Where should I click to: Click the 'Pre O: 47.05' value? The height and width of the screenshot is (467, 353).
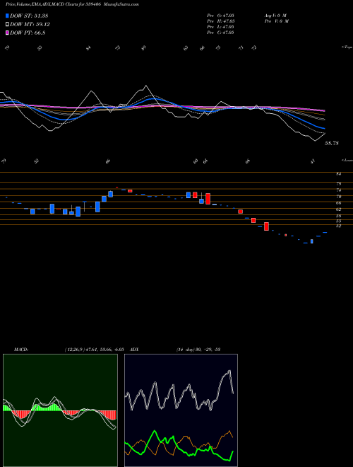point(221,15)
